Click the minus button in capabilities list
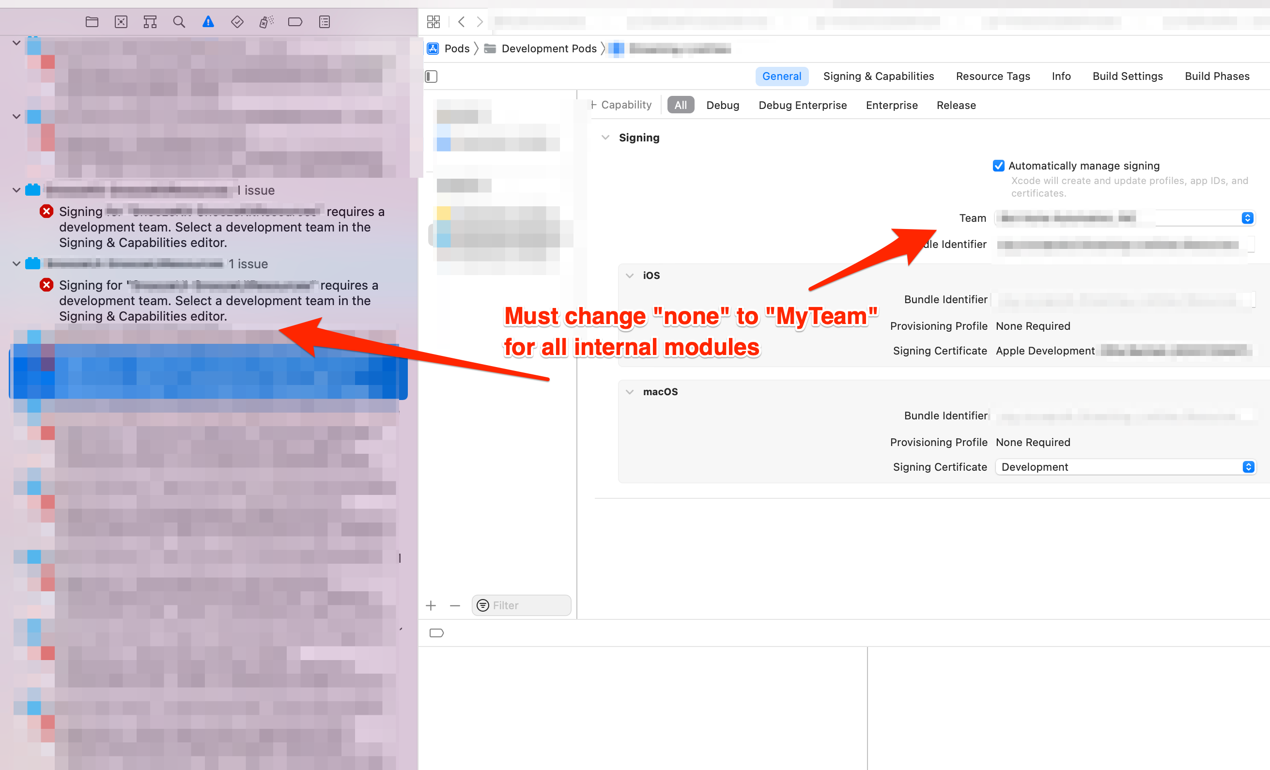Screen dimensions: 1270x770 tap(453, 606)
